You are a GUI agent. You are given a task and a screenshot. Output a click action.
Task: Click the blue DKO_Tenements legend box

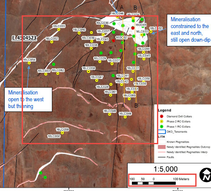pos(162,132)
